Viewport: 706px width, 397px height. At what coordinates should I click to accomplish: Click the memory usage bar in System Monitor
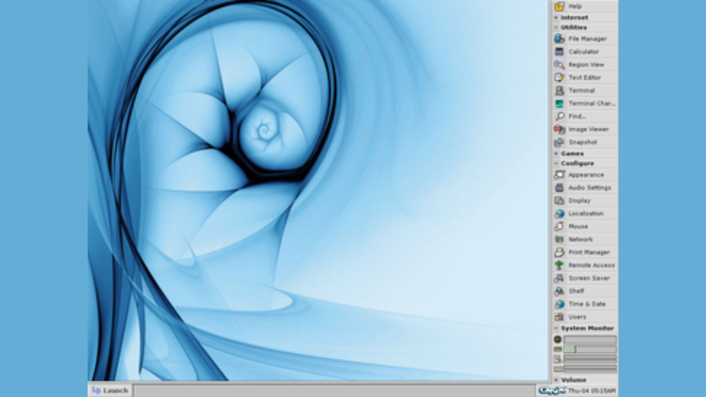pos(590,349)
